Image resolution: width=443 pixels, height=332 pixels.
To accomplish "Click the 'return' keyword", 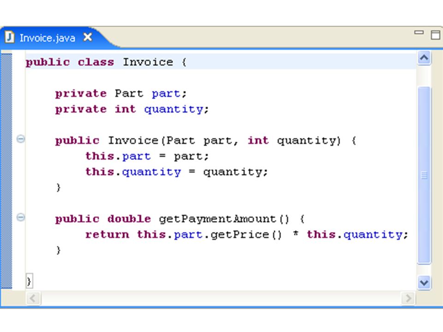I will coord(108,235).
